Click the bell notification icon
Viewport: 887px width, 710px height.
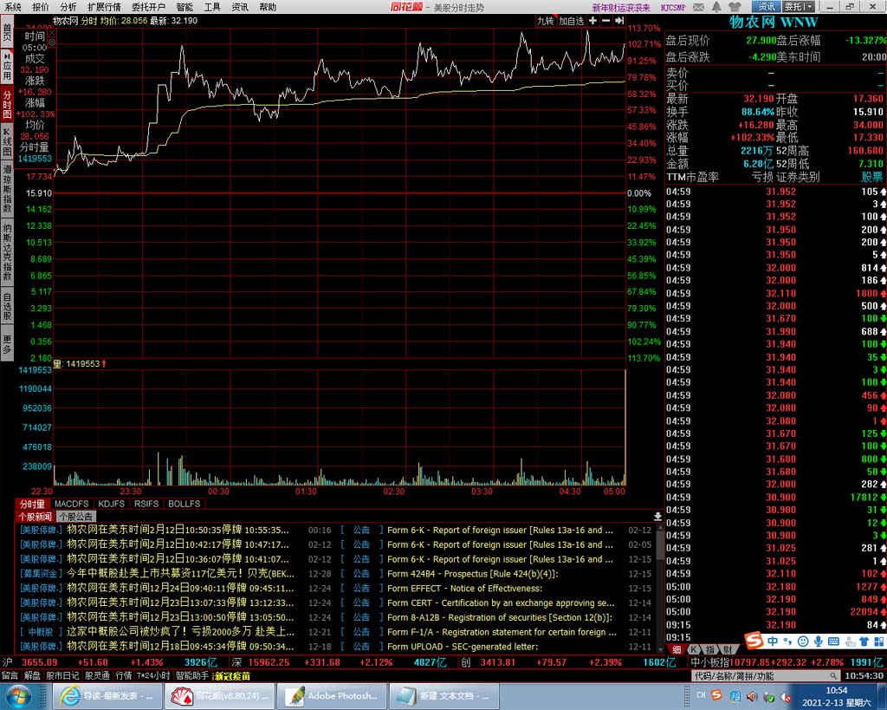pyautogui.click(x=716, y=7)
